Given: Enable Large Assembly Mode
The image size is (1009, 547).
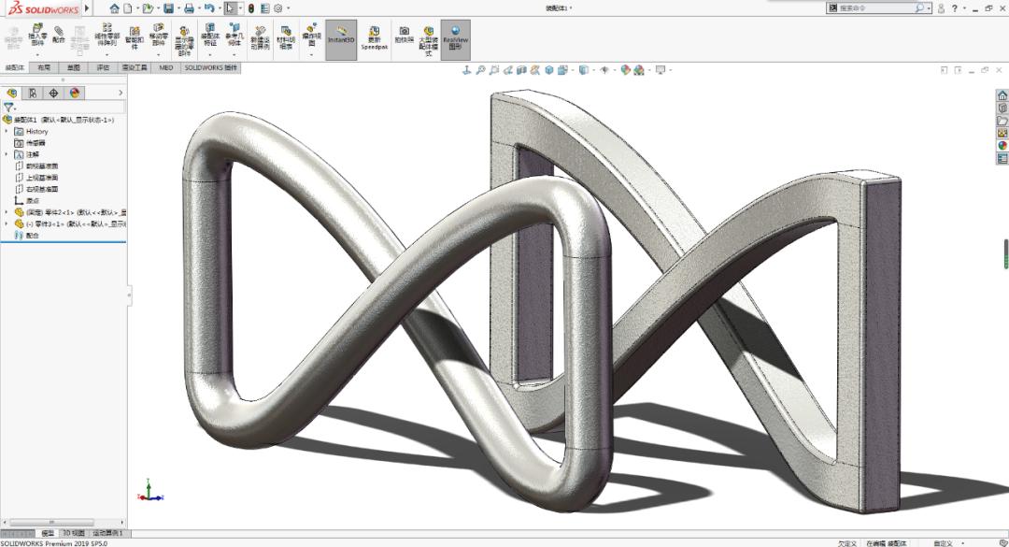Looking at the screenshot, I should pos(426,39).
